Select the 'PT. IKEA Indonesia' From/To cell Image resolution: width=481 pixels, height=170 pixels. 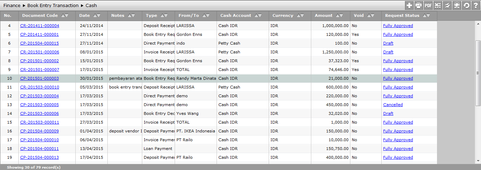(x=195, y=131)
